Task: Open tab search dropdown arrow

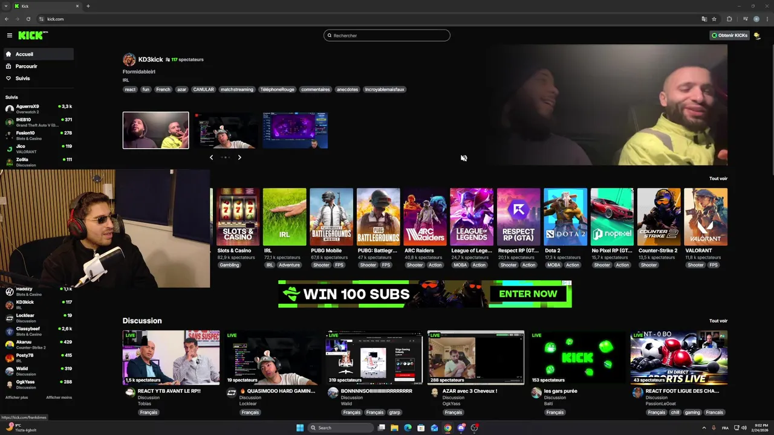Action: tap(6, 6)
